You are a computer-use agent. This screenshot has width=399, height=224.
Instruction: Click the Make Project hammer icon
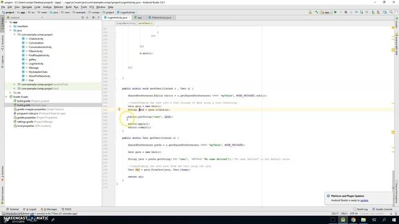(317, 12)
